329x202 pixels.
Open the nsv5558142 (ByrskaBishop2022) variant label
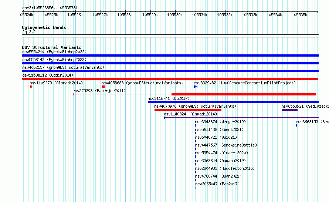(54, 60)
